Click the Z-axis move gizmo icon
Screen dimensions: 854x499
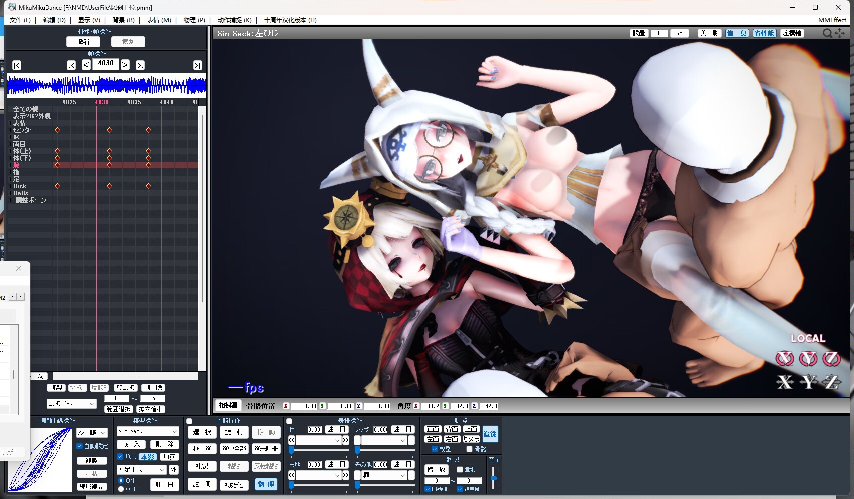coord(832,382)
